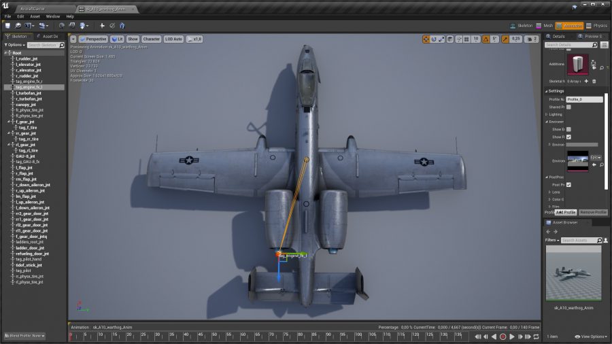This screenshot has width=612, height=344.
Task: Click the Remove Profile button
Action: [593, 212]
